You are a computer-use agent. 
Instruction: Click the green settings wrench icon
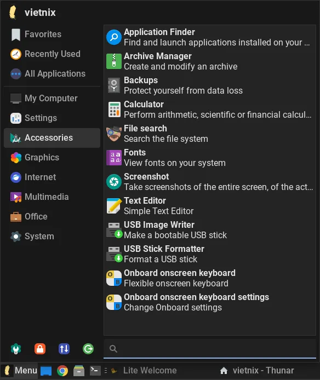pyautogui.click(x=16, y=349)
